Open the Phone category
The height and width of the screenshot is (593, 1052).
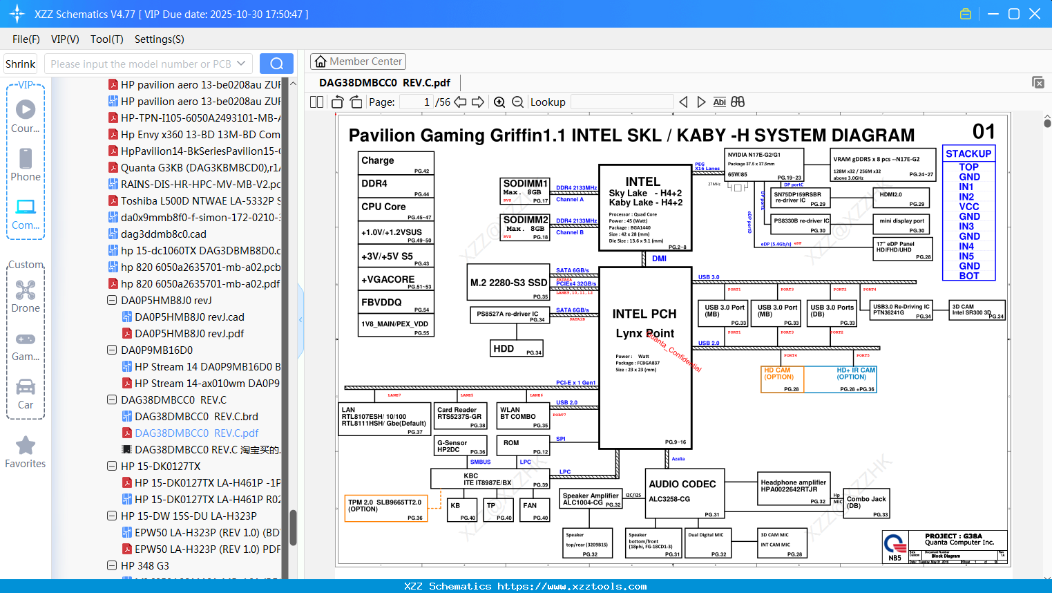pos(26,164)
